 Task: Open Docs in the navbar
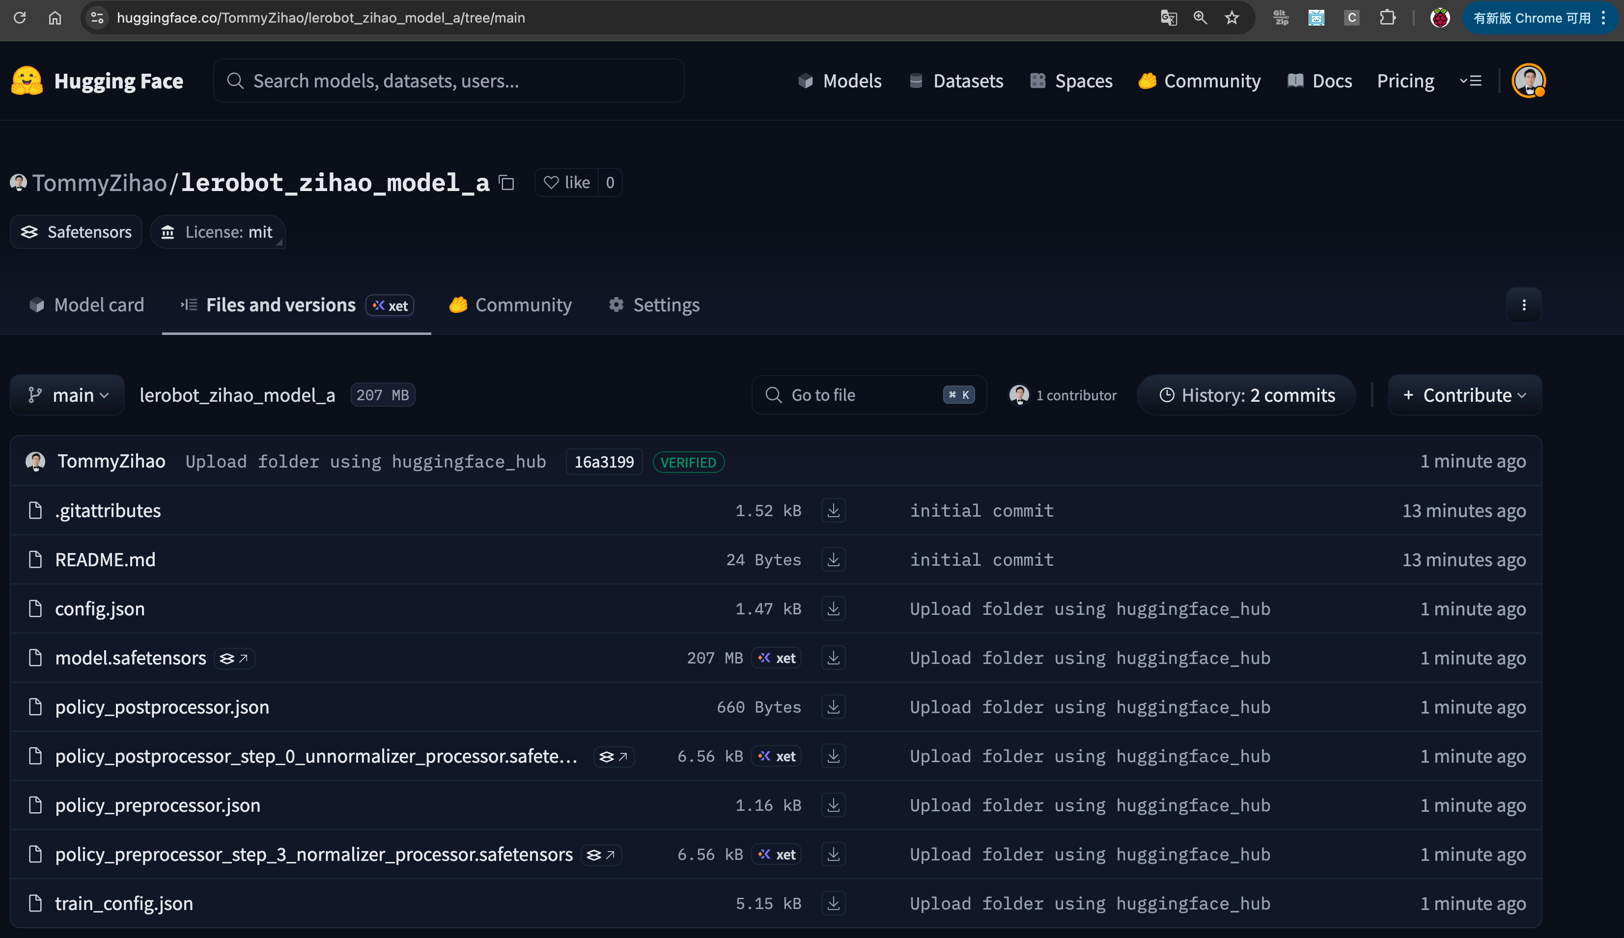point(1319,81)
